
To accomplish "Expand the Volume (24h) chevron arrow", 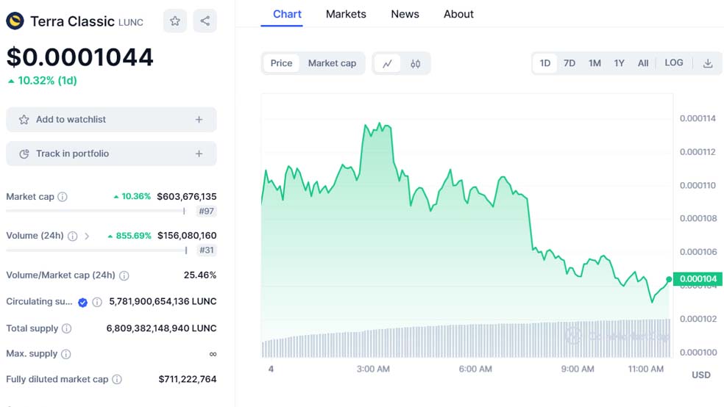I will click(87, 237).
